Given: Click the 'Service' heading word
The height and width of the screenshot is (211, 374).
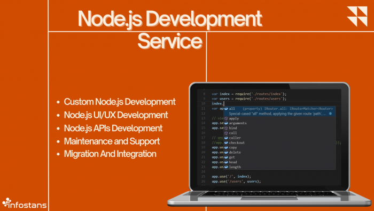Looking at the screenshot, I should [x=170, y=41].
